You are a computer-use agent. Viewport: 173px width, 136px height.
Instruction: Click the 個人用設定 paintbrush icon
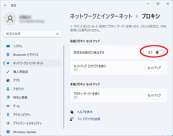[8, 72]
